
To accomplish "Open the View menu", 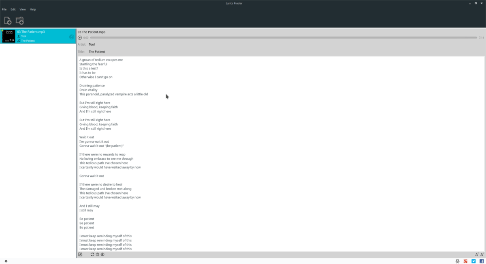I will click(23, 9).
